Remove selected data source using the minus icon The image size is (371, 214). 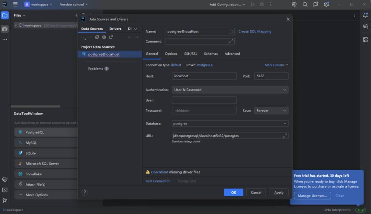(90, 37)
